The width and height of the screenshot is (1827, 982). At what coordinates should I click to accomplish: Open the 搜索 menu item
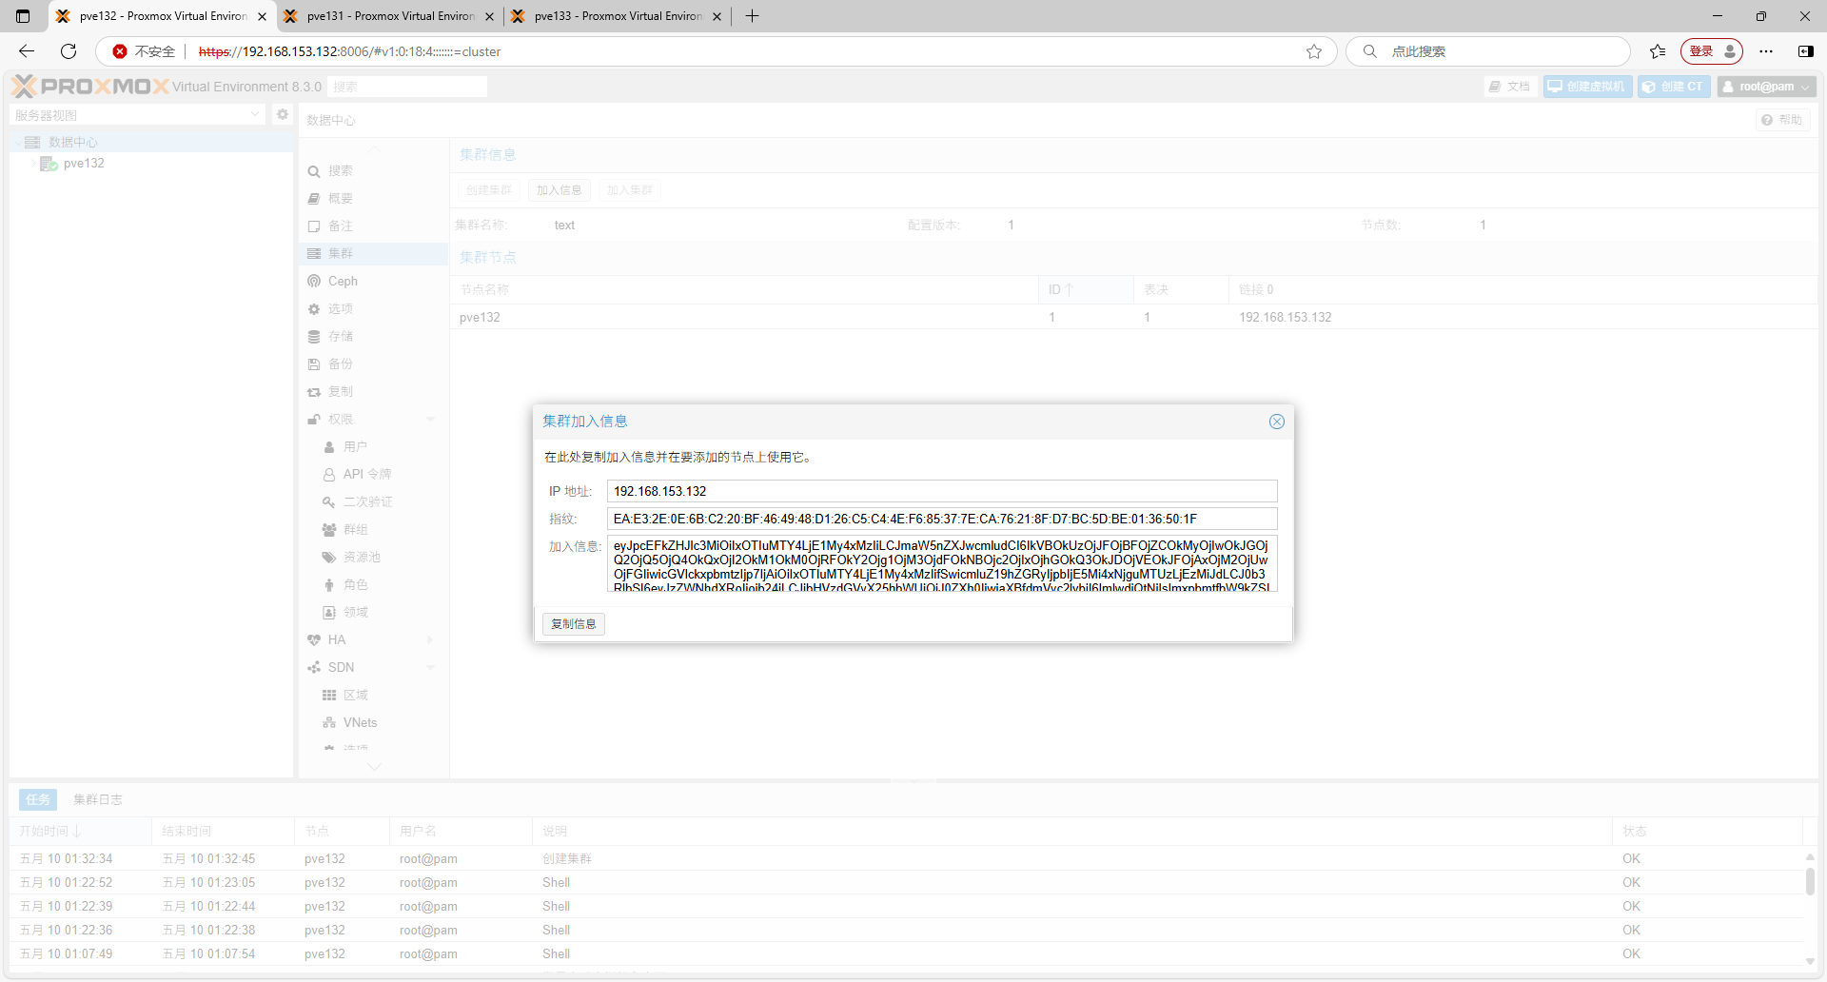373,171
